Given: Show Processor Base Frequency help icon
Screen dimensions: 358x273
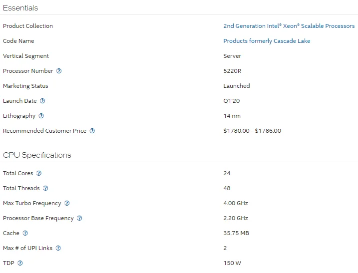Looking at the screenshot, I should tap(79, 218).
